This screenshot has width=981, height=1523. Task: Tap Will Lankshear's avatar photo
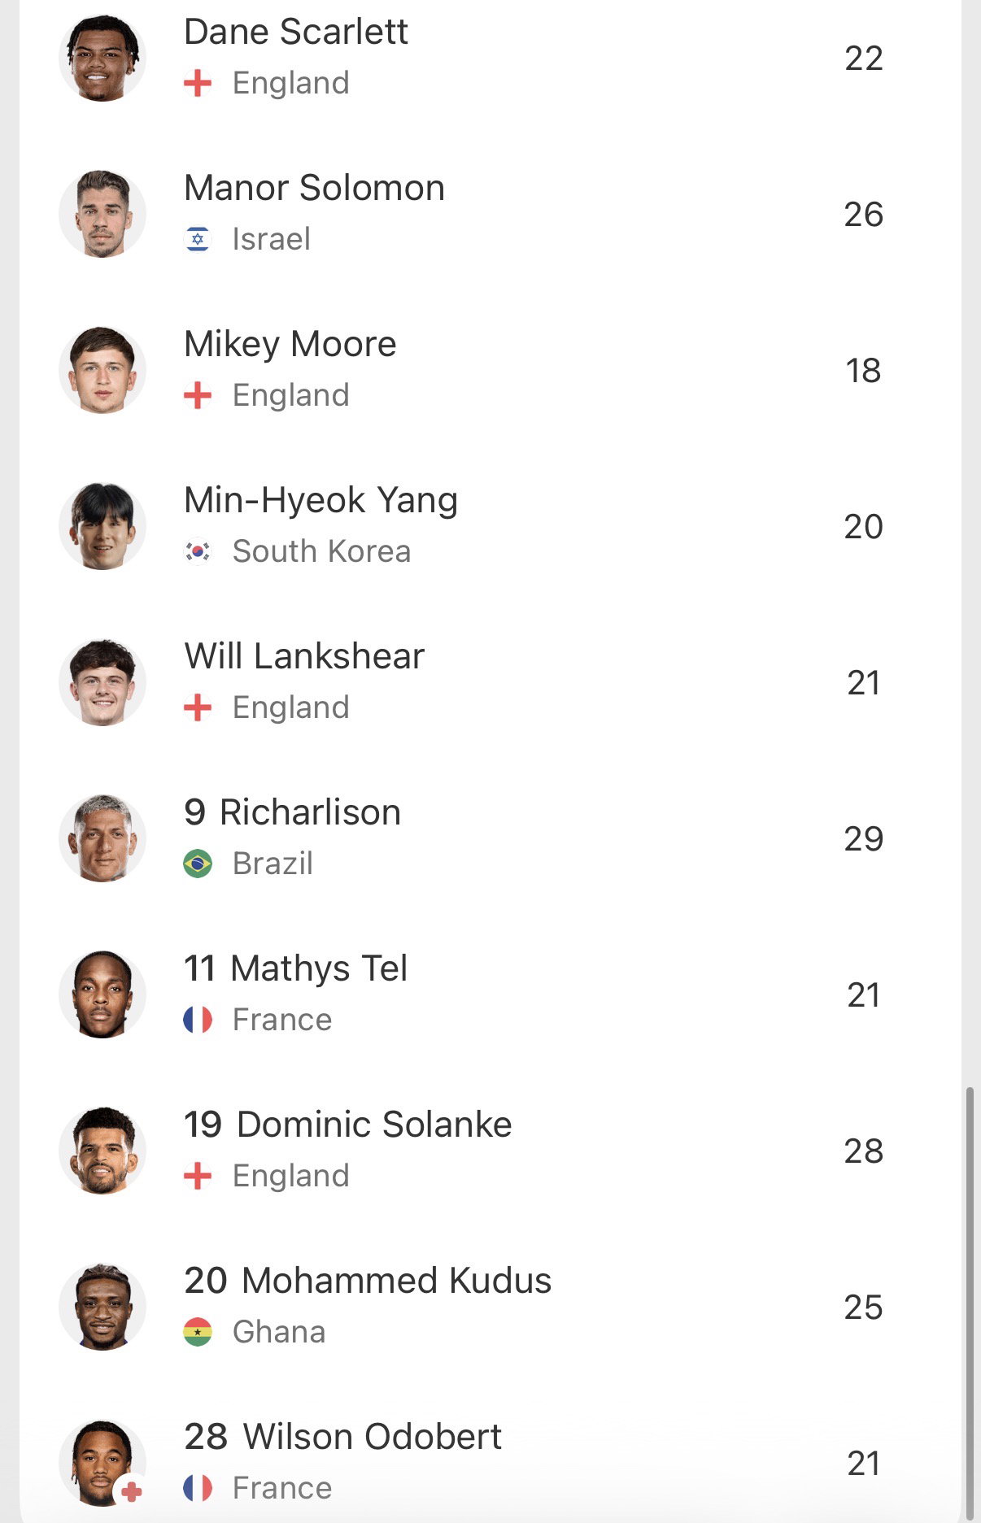(102, 682)
